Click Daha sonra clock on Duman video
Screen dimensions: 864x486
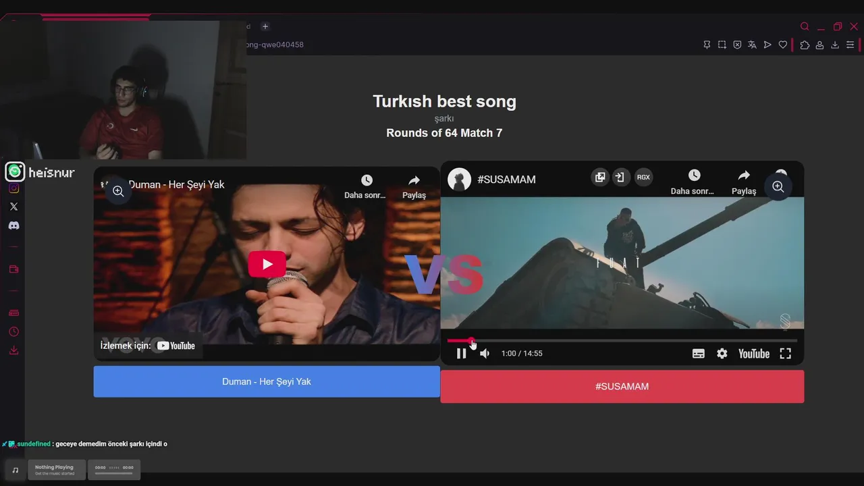pyautogui.click(x=365, y=186)
